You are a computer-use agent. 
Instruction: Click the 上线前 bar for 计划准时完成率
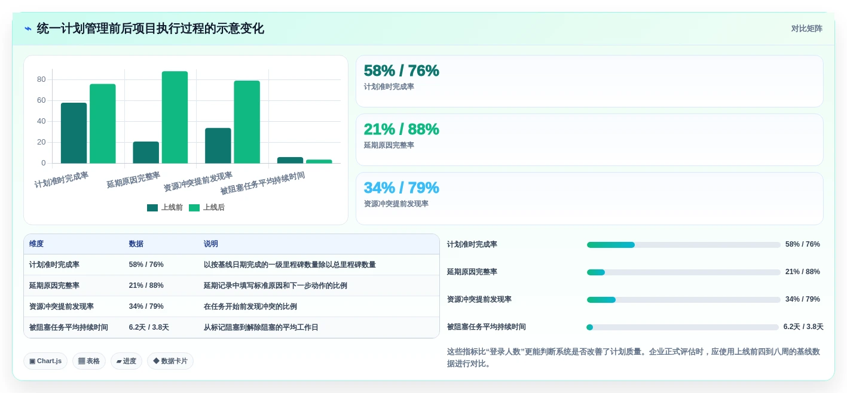click(x=74, y=133)
